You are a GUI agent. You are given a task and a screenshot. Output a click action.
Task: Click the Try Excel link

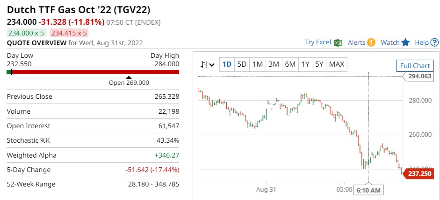coord(318,42)
